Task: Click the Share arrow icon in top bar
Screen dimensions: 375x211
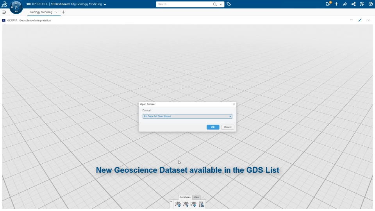Action: [x=345, y=4]
